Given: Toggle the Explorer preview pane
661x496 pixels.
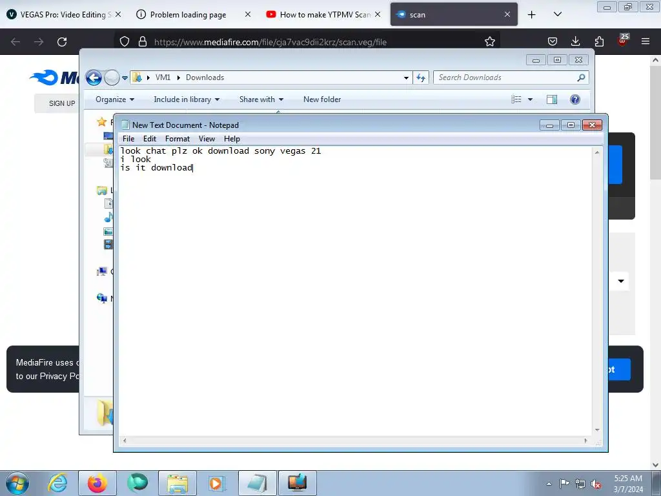Looking at the screenshot, I should coord(552,99).
